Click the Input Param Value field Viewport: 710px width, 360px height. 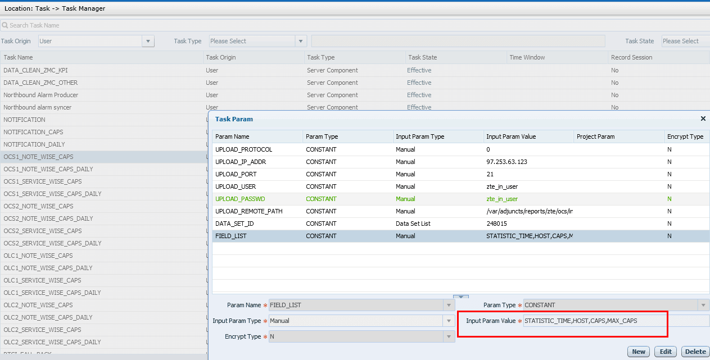tap(616, 321)
